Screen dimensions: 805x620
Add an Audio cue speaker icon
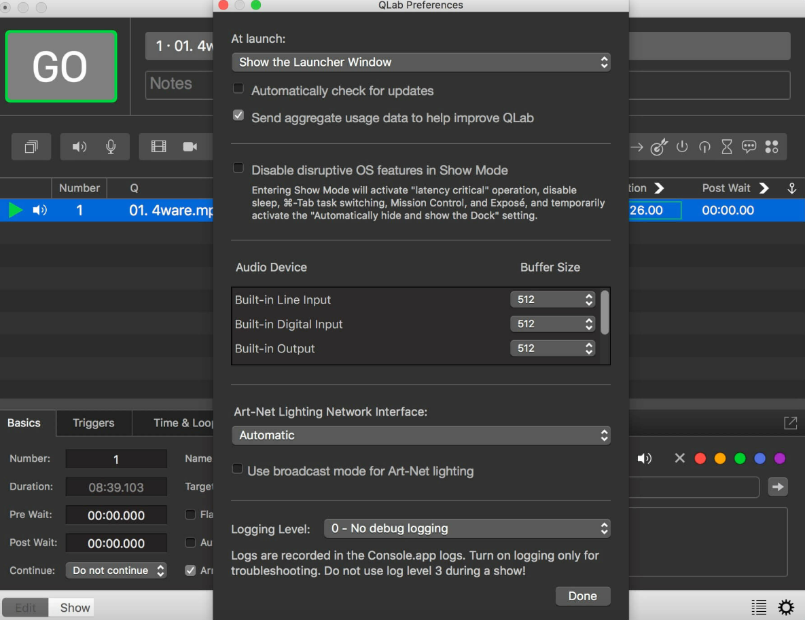coord(79,147)
